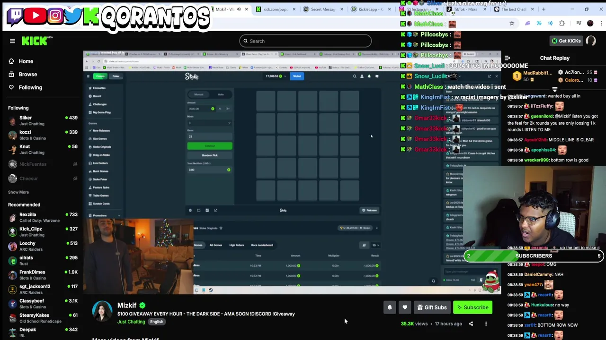This screenshot has height=340, width=606.
Task: Click the green Subscribe button
Action: 472,307
